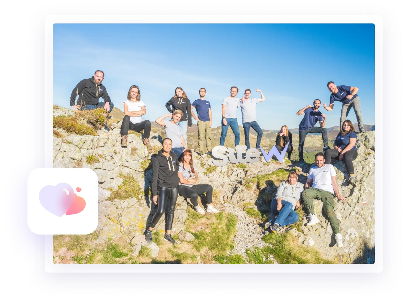Click the hearts icon card
404x300 pixels.
pos(63,201)
